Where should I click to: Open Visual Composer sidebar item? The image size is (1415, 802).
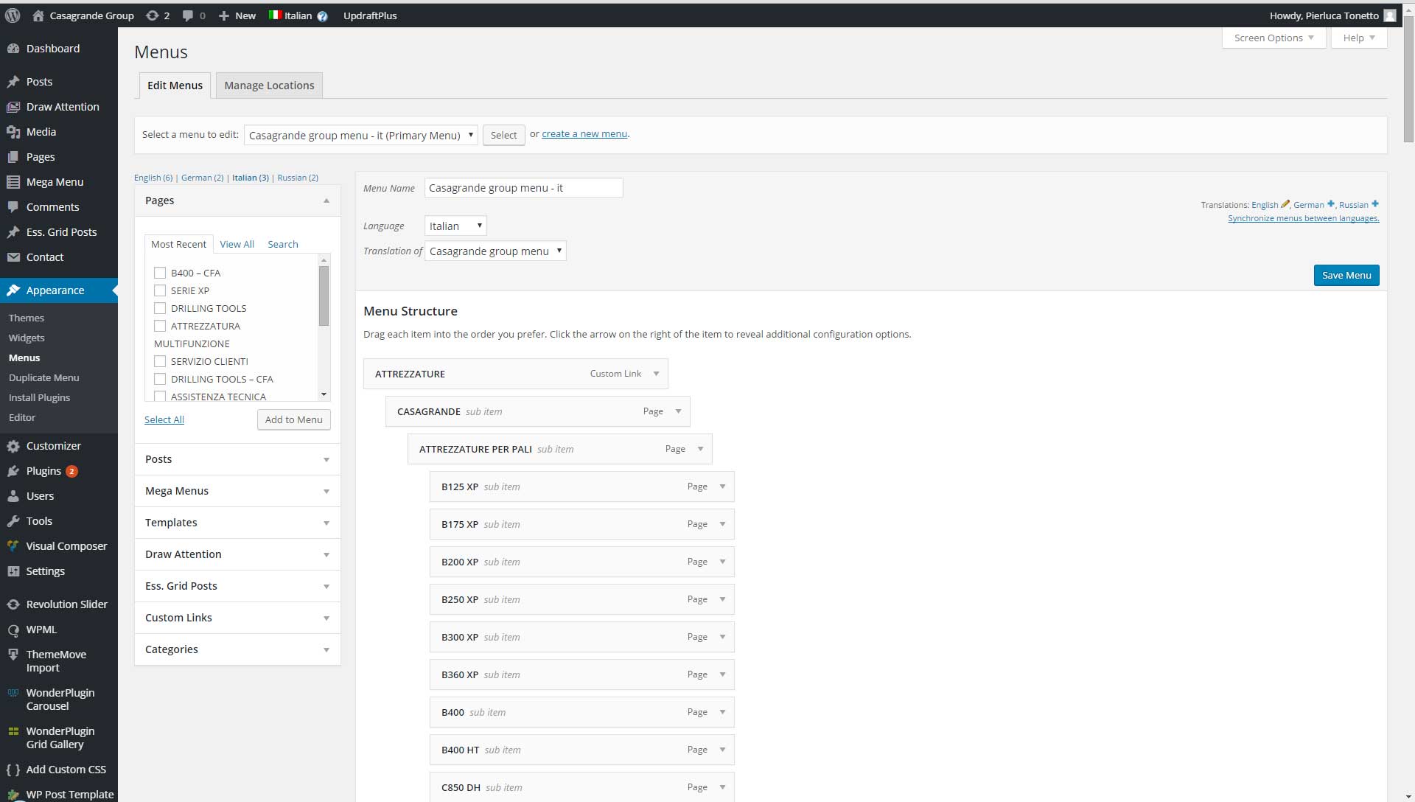pyautogui.click(x=66, y=546)
